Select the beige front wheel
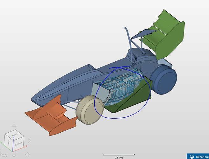The width and height of the screenshot is (209, 159). tap(90, 110)
